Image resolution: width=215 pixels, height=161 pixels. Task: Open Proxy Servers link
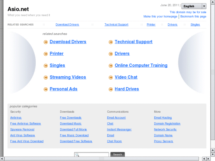[x=164, y=141]
